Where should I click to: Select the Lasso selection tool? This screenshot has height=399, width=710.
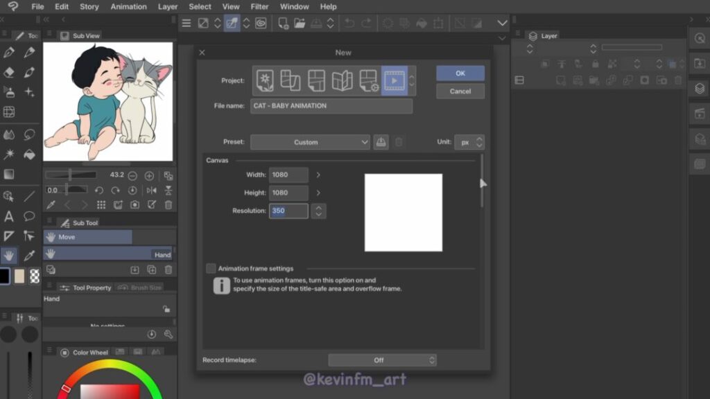pos(29,134)
